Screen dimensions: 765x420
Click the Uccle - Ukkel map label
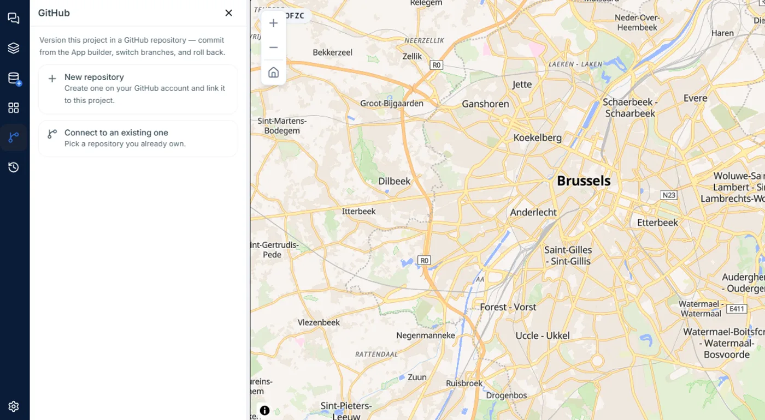click(543, 335)
